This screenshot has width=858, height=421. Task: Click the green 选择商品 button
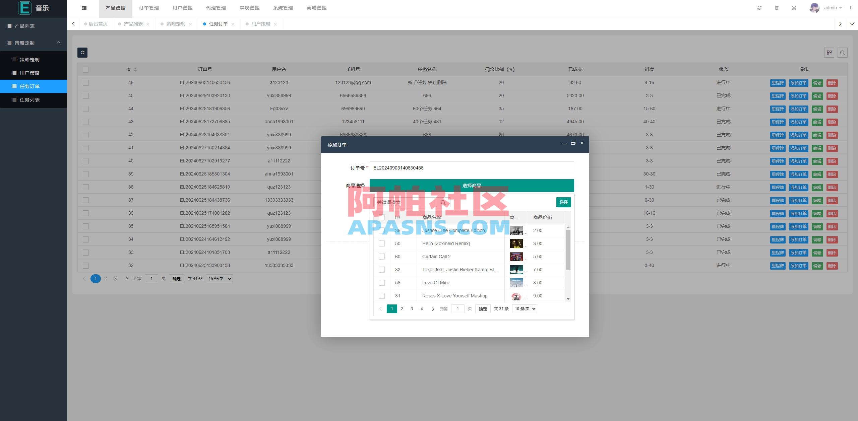pos(472,185)
